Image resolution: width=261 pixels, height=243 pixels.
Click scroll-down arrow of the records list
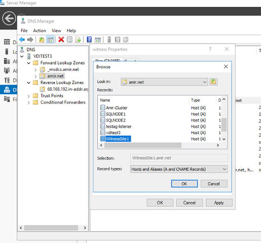click(224, 139)
